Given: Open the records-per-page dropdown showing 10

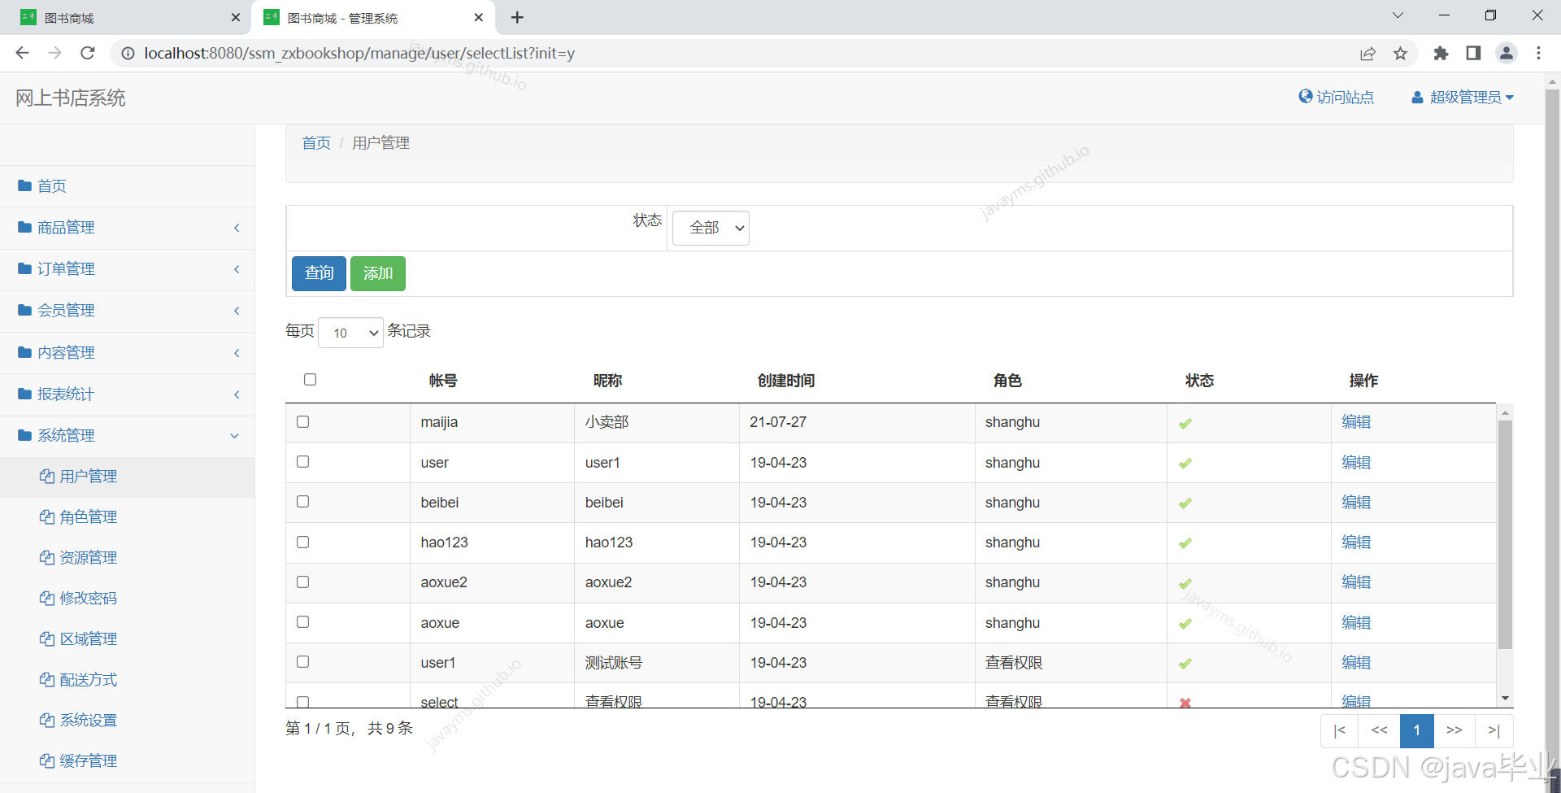Looking at the screenshot, I should coord(350,333).
